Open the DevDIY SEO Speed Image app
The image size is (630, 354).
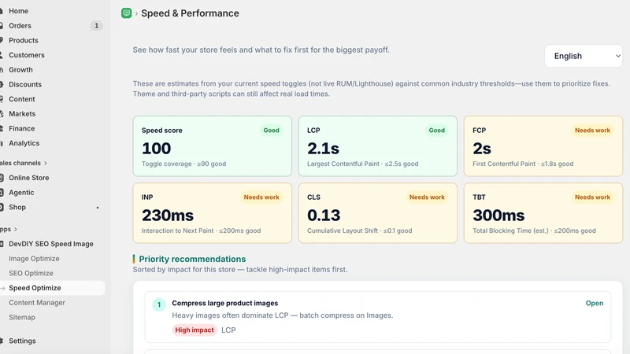[51, 244]
